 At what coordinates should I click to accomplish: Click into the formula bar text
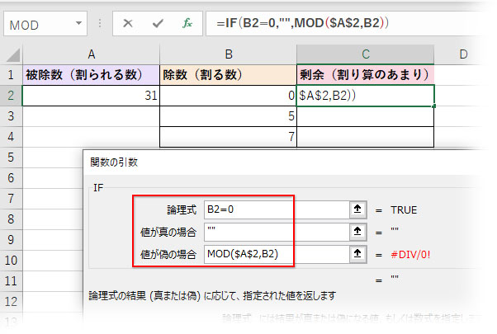[302, 23]
